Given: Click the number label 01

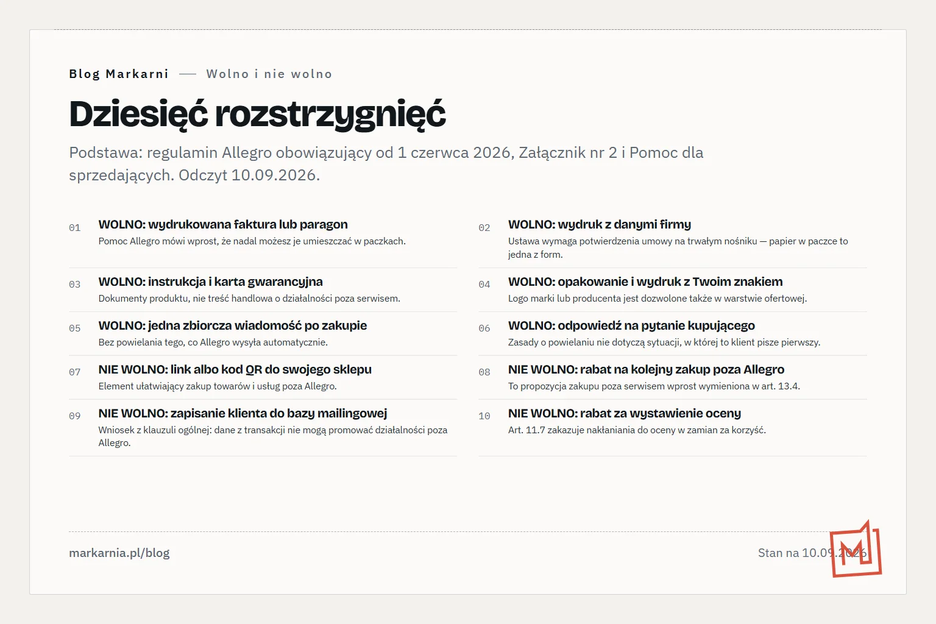Looking at the screenshot, I should tap(75, 228).
